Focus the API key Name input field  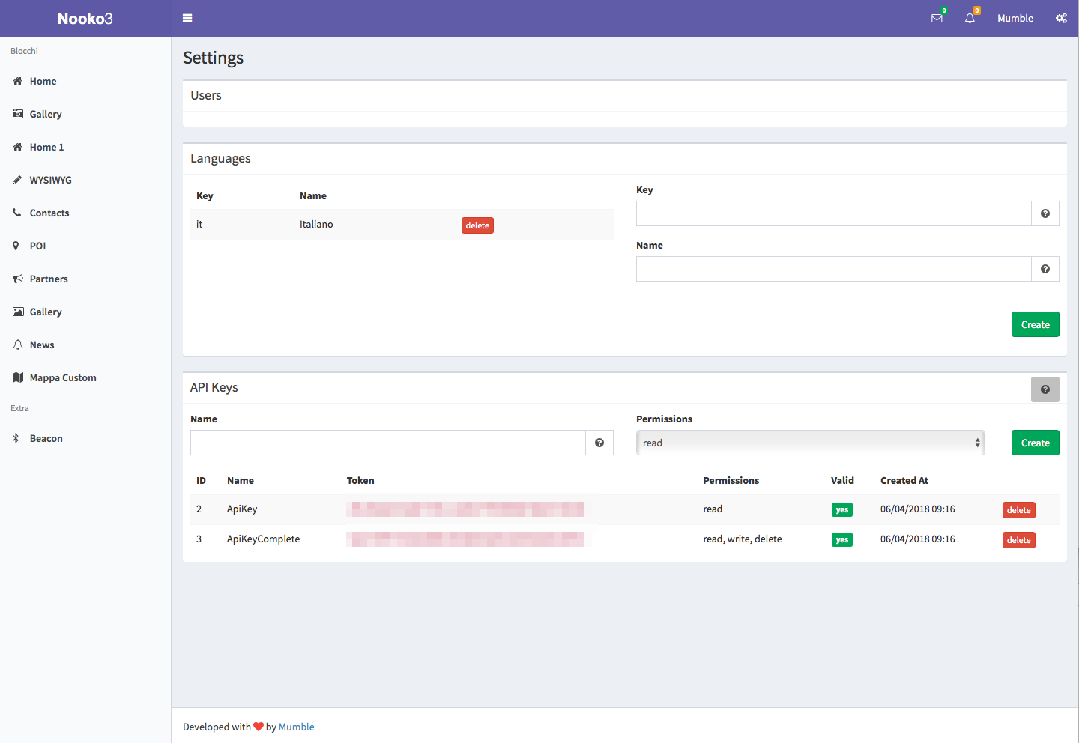click(387, 443)
